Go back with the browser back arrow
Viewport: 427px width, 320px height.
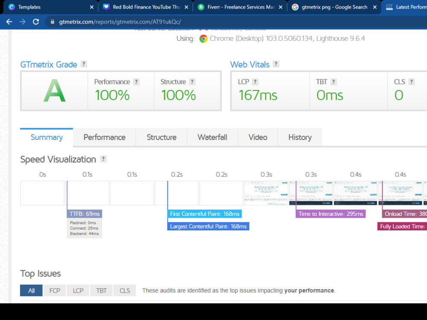click(9, 22)
